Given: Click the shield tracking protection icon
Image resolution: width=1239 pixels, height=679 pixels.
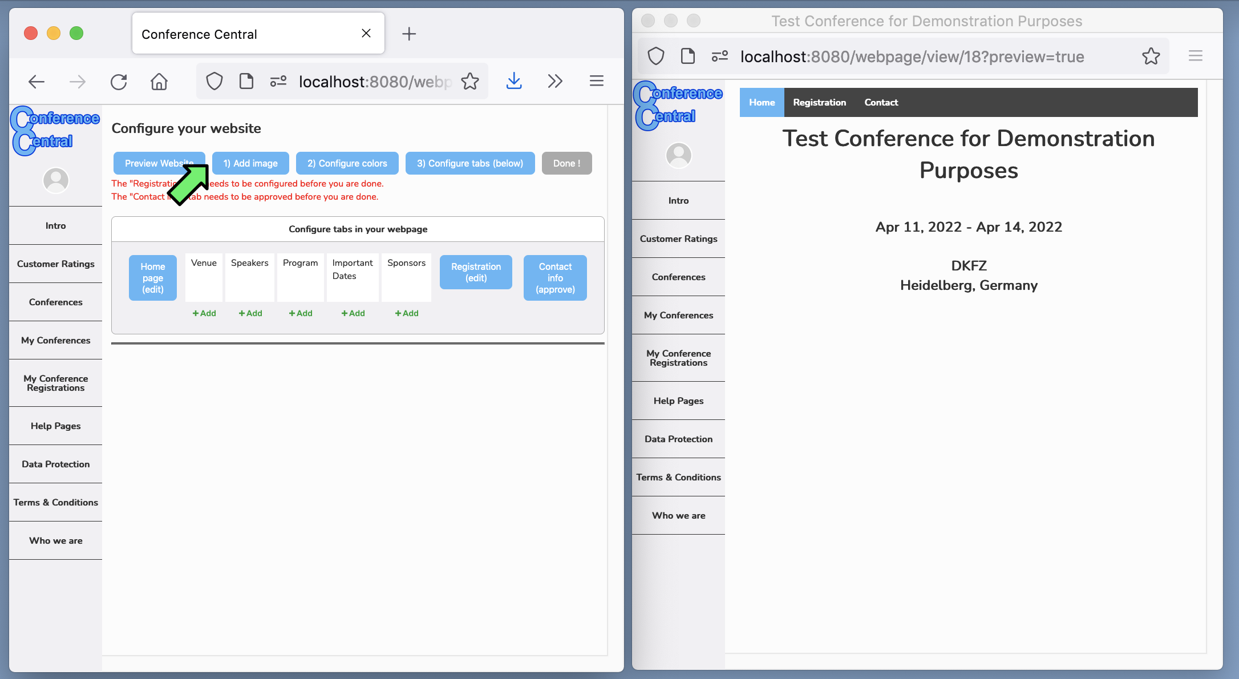Looking at the screenshot, I should (214, 82).
